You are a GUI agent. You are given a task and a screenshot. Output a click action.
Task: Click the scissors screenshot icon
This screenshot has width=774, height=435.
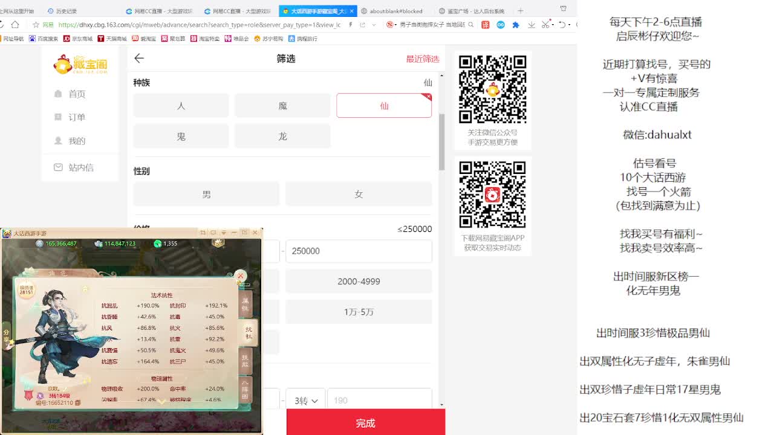545,24
